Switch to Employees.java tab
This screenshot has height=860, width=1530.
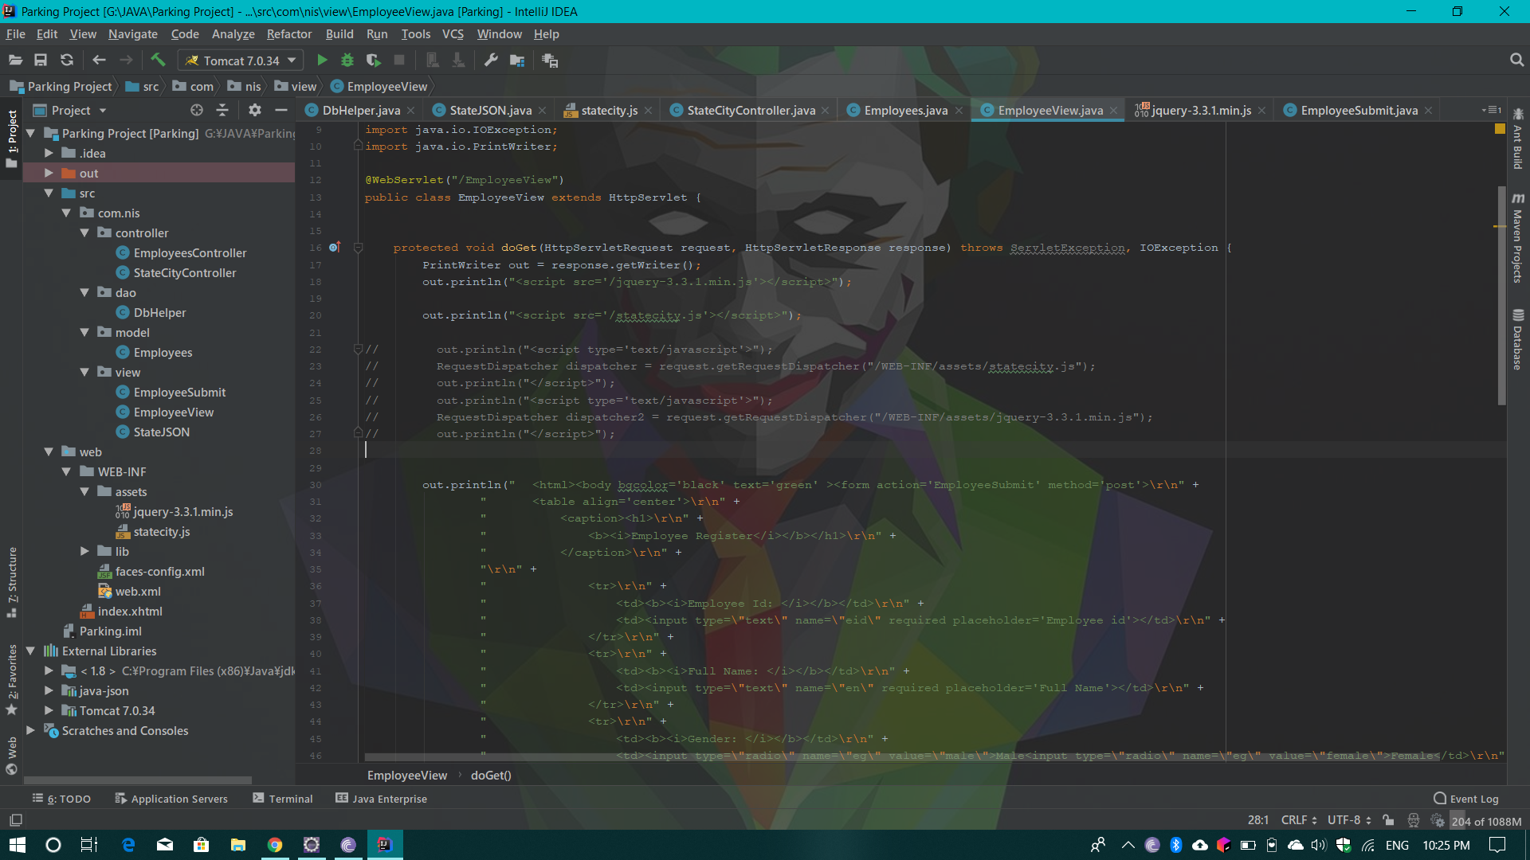[x=905, y=111]
